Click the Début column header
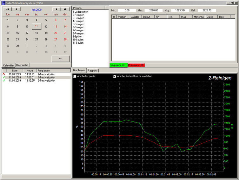The image size is (239, 180). click(148, 17)
